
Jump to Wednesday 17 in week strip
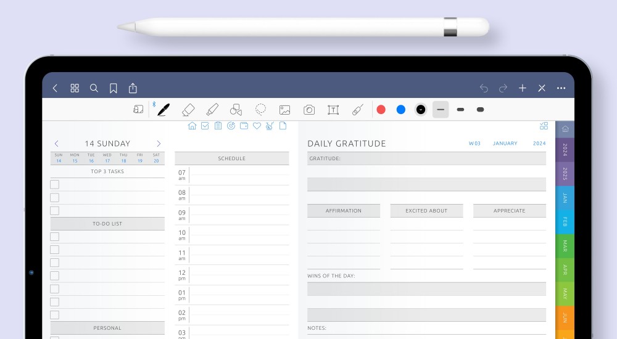(x=107, y=158)
